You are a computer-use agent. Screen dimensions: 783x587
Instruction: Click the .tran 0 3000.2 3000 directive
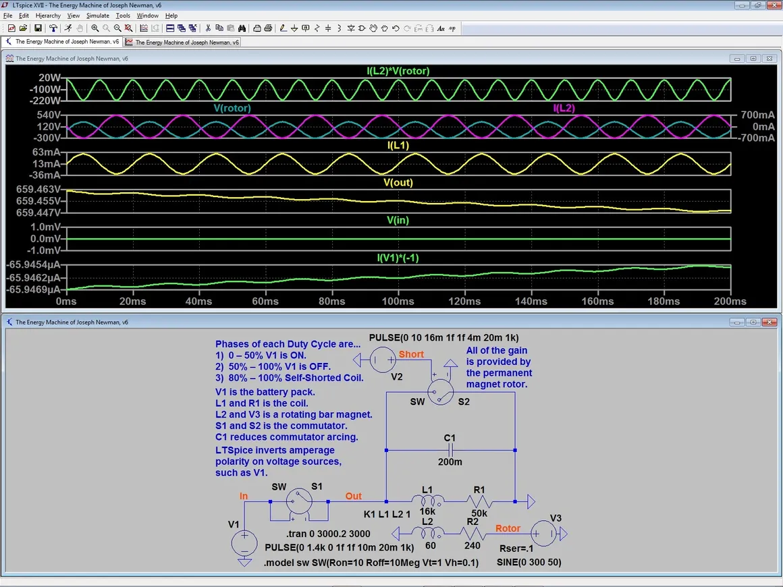pyautogui.click(x=328, y=534)
